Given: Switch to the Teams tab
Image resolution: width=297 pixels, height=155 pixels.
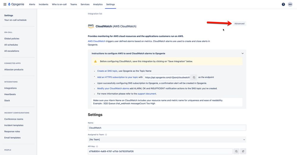Looking at the screenshot, I should point(73,4).
